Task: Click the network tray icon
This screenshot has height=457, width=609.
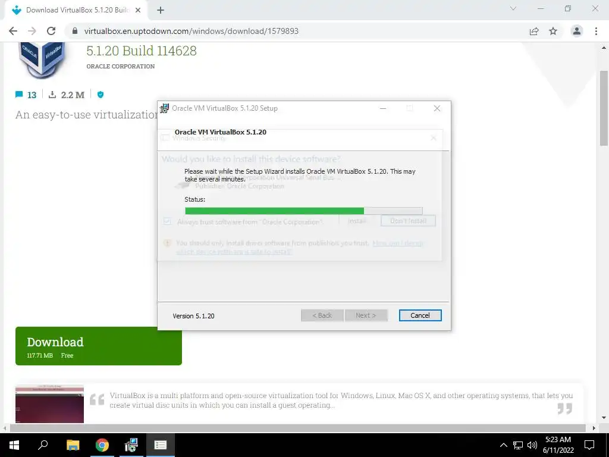Action: tap(518, 445)
